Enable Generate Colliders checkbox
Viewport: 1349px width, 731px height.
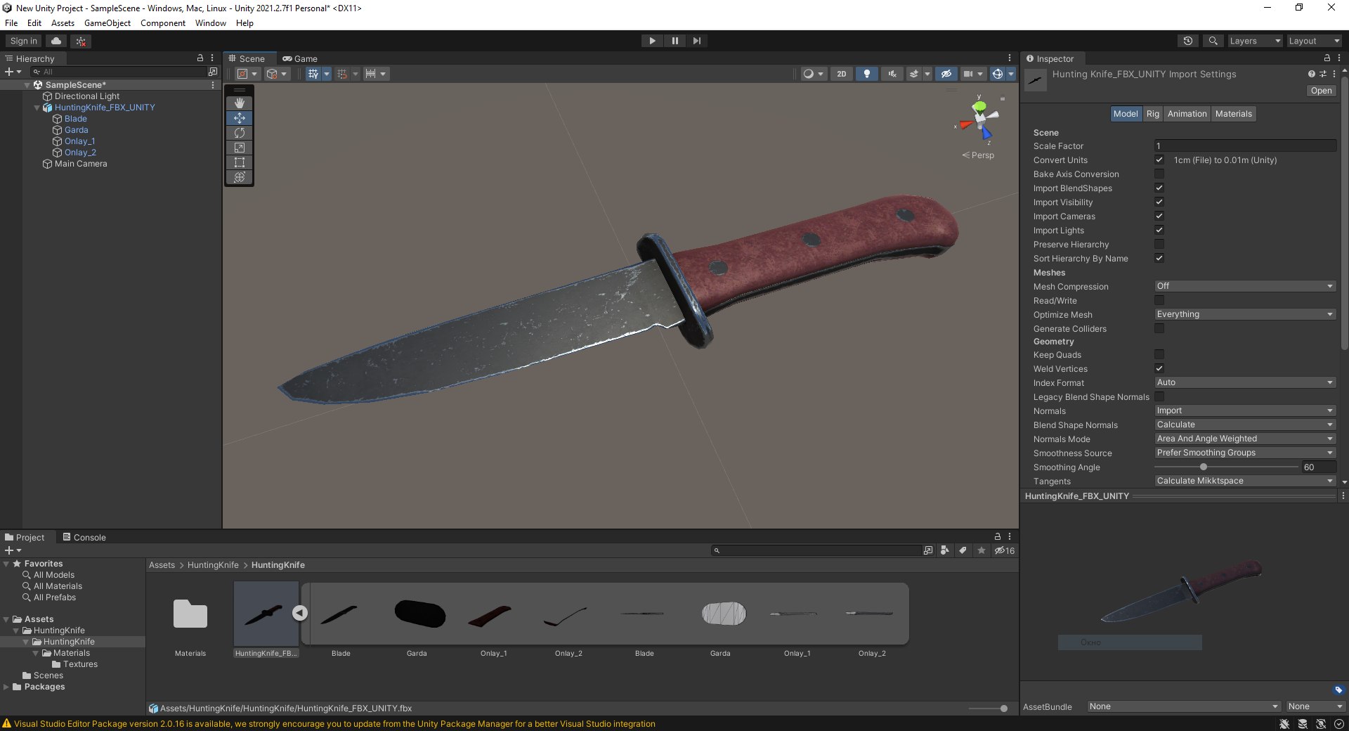(x=1159, y=328)
